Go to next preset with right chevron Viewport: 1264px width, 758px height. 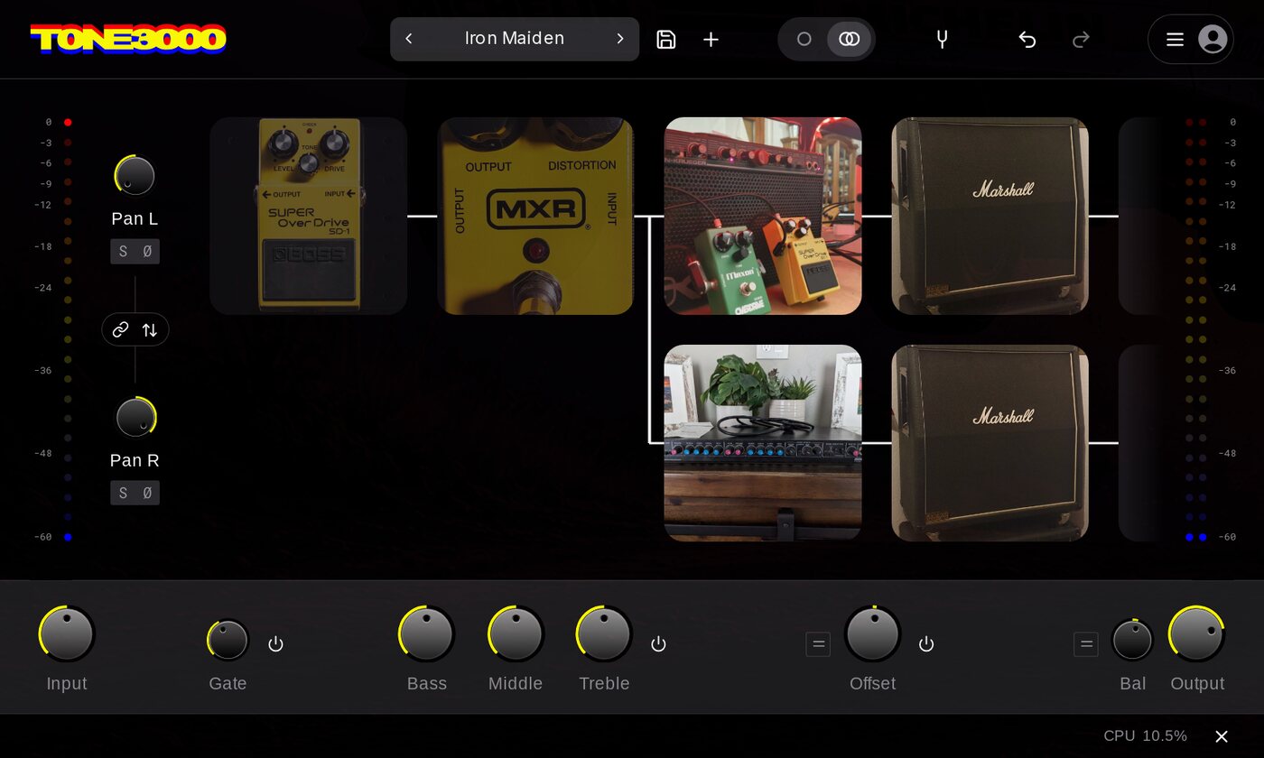tap(620, 39)
